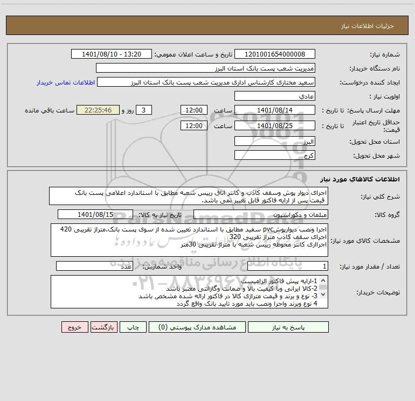Click label تاریخ و ساعت اعلان عمومی
415x401 pixels.
193,54
